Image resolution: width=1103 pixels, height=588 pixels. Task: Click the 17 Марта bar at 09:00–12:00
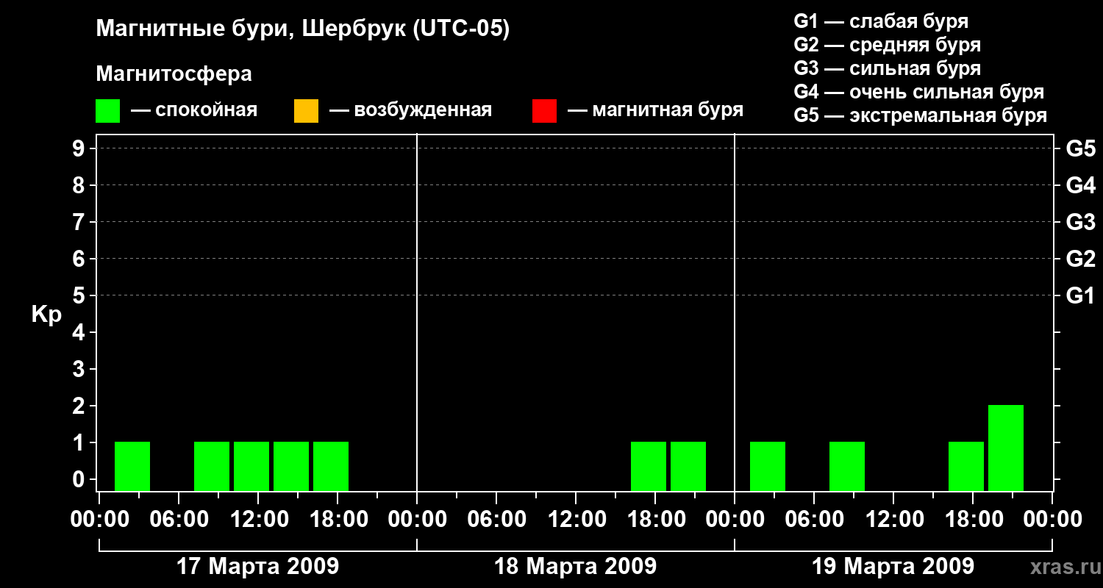(251, 466)
